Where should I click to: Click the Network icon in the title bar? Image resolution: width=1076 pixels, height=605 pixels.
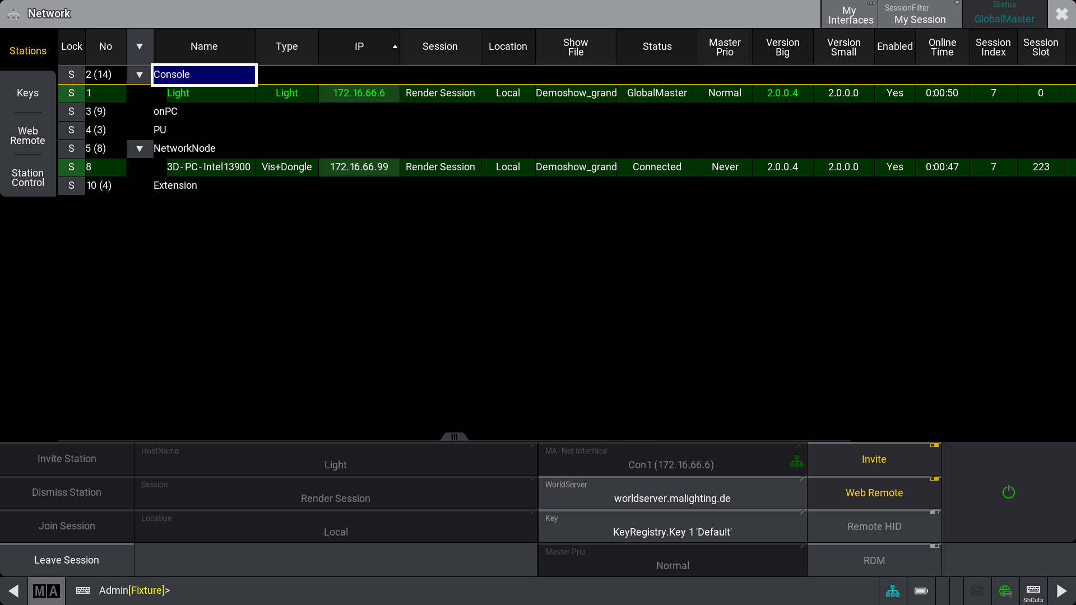12,13
